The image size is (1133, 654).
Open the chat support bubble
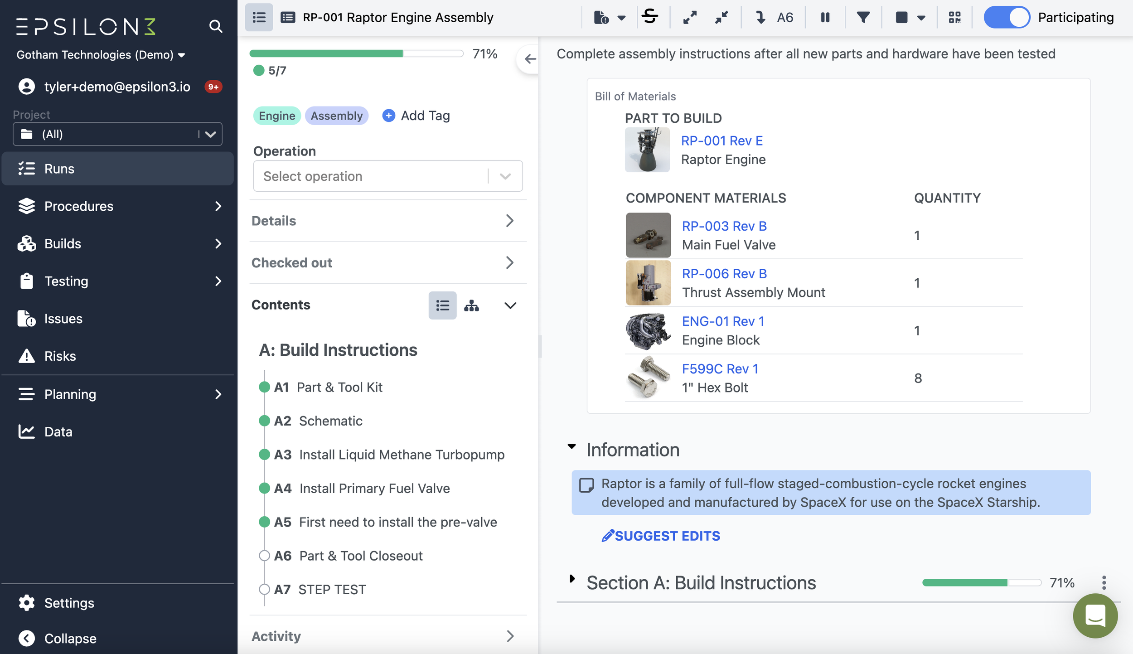point(1095,615)
